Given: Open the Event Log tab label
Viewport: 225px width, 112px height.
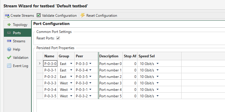Looking at the screenshot, I should pos(21,66).
